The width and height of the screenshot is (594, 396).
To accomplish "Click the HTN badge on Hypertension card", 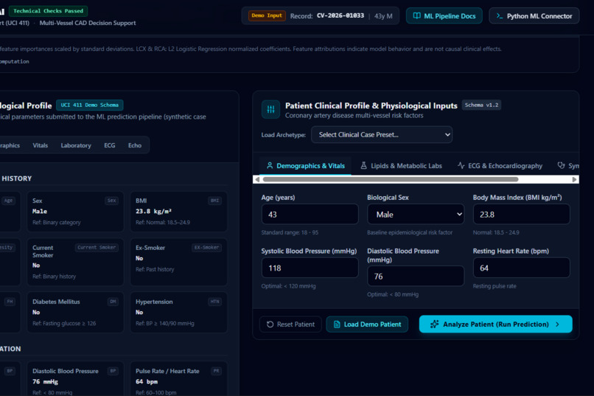I will (x=214, y=302).
